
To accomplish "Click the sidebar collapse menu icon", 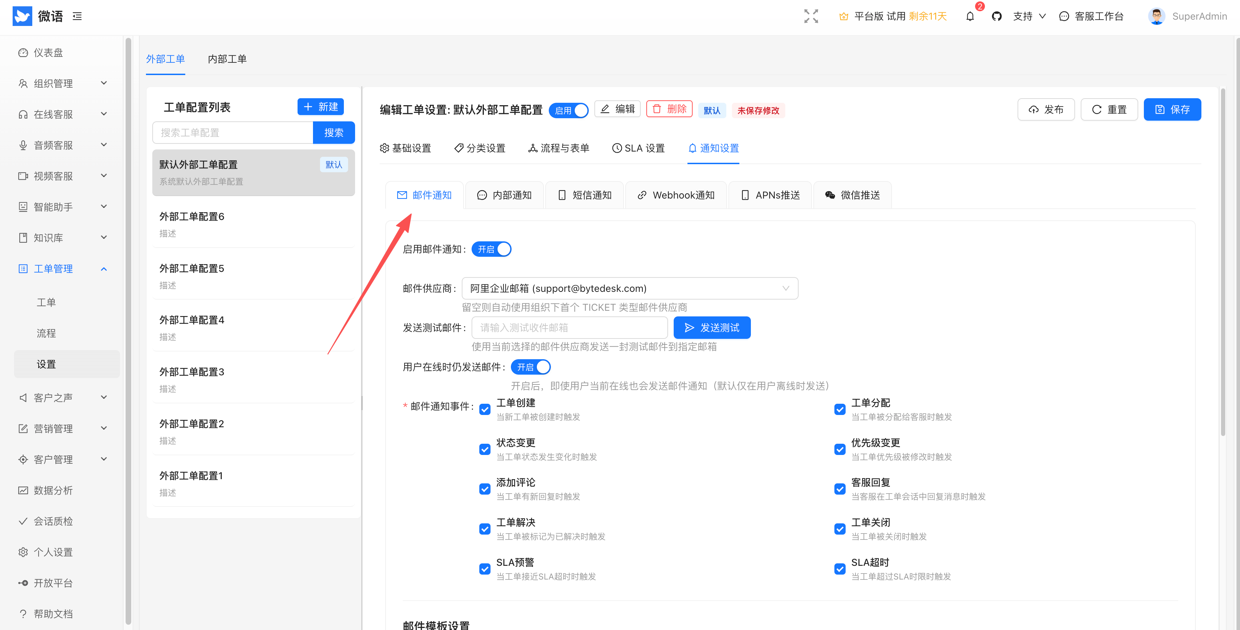I will [x=77, y=16].
